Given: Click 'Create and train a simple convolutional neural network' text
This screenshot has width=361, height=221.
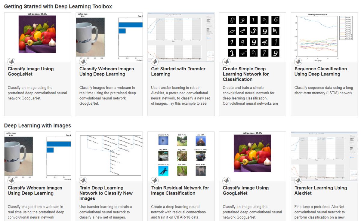Looking at the screenshot, I should pos(250,96).
